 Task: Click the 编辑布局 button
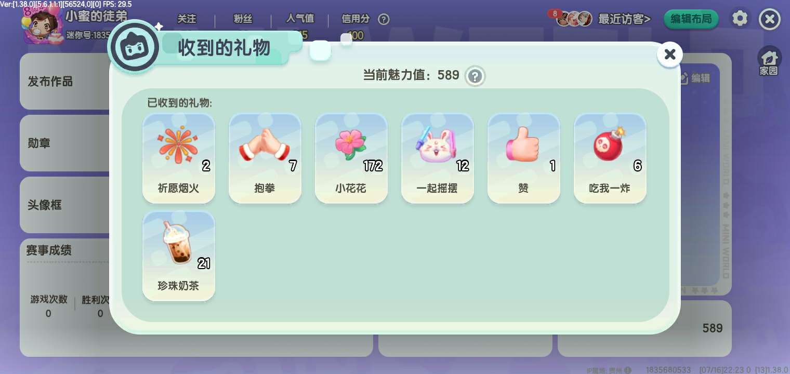pyautogui.click(x=691, y=19)
